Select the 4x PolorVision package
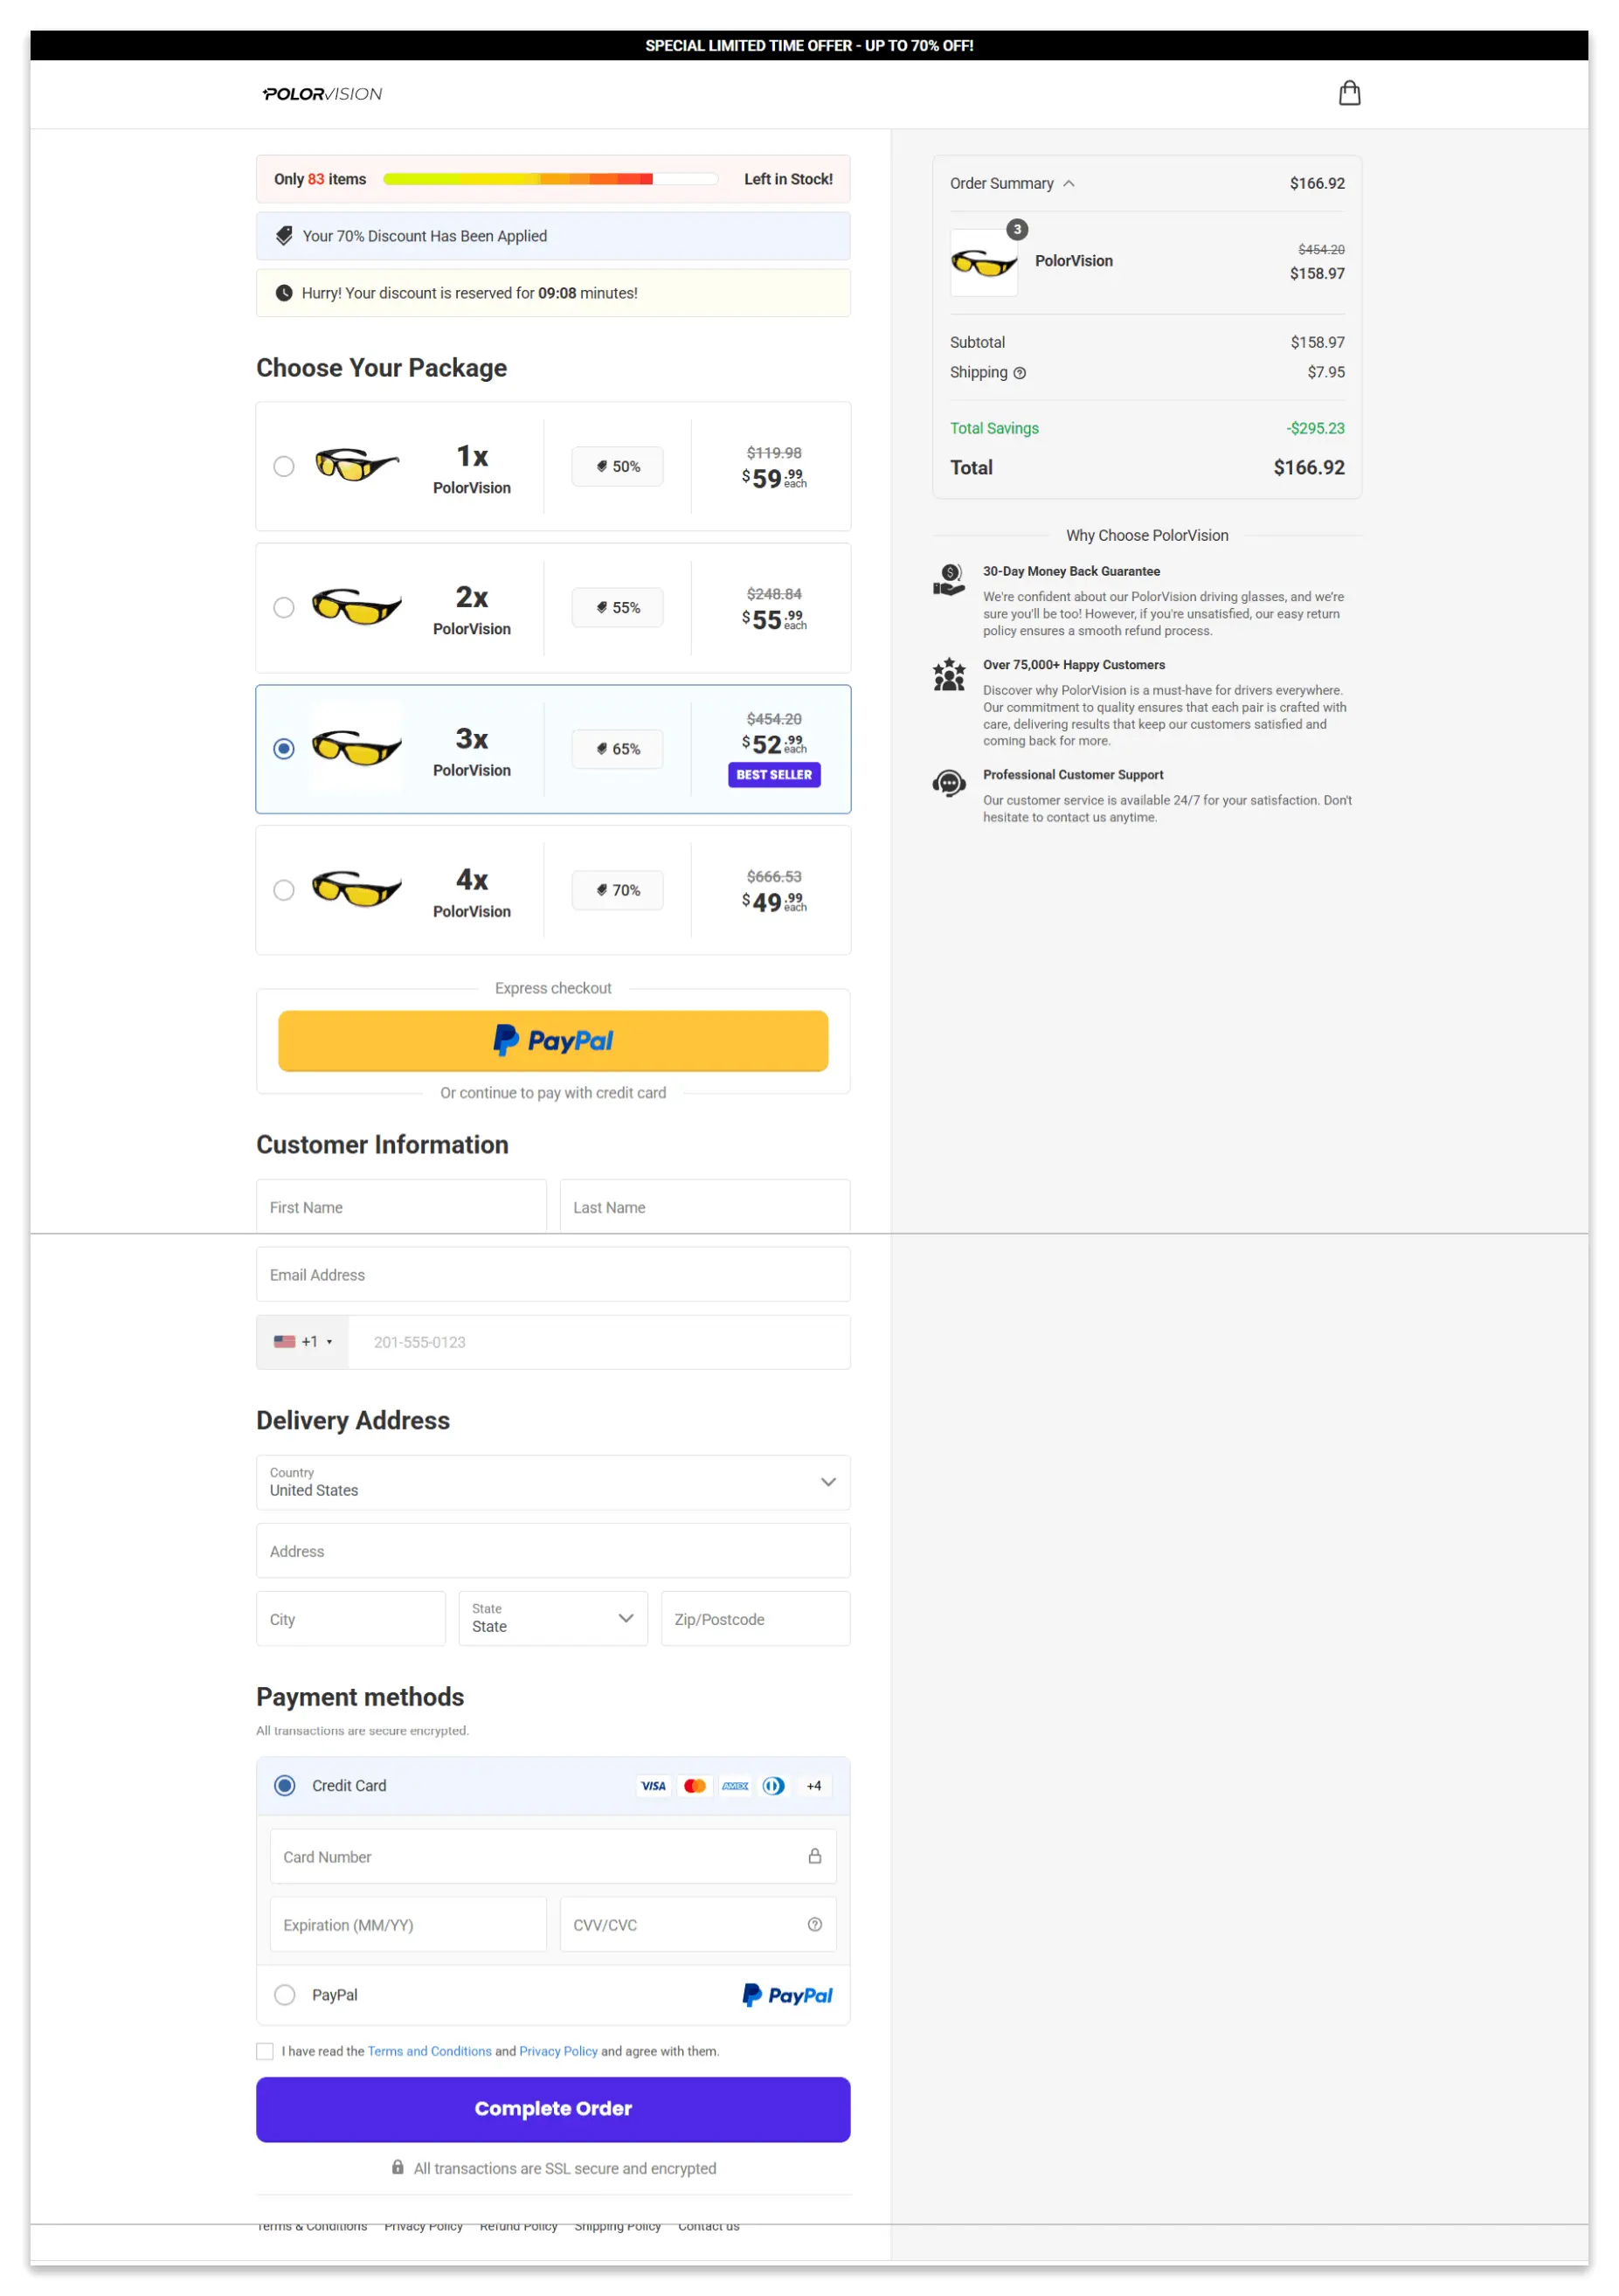The width and height of the screenshot is (1619, 2296). click(283, 890)
